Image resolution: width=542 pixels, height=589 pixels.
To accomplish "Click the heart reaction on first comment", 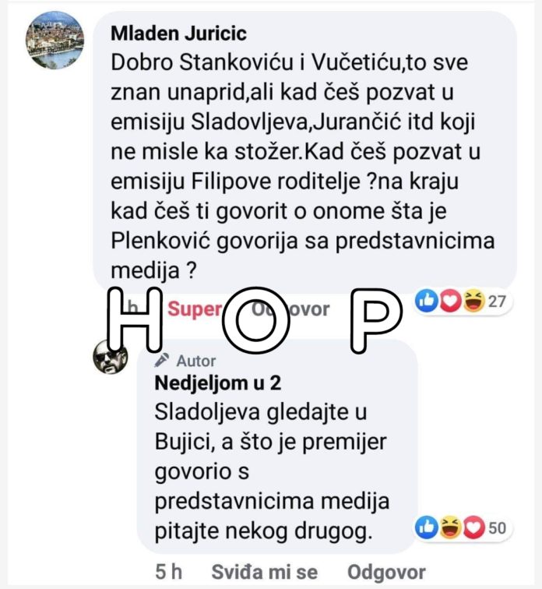I will tap(450, 302).
